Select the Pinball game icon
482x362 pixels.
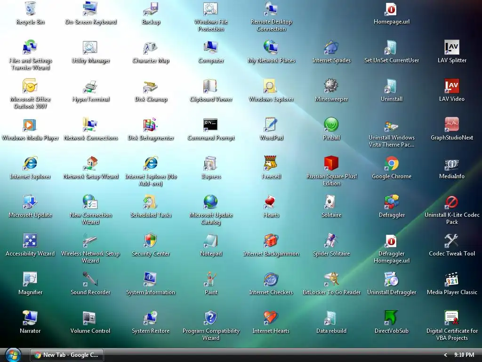(331, 124)
